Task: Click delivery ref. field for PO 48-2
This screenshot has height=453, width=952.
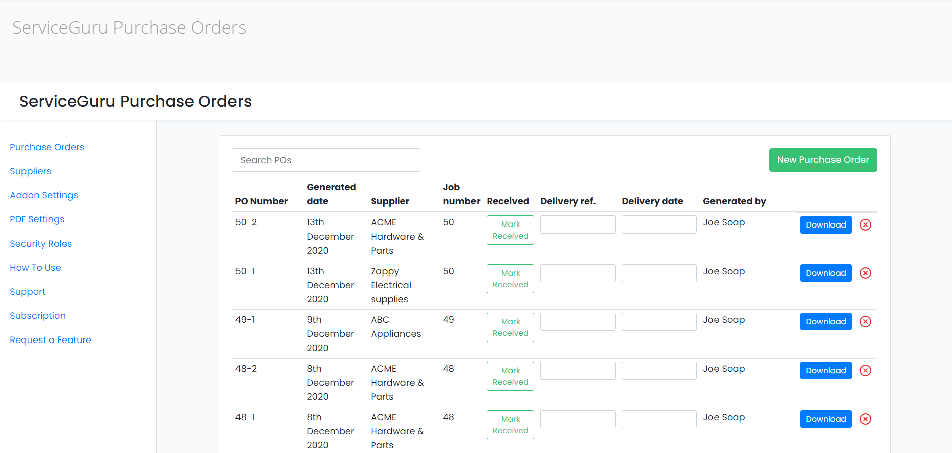Action: pos(578,371)
